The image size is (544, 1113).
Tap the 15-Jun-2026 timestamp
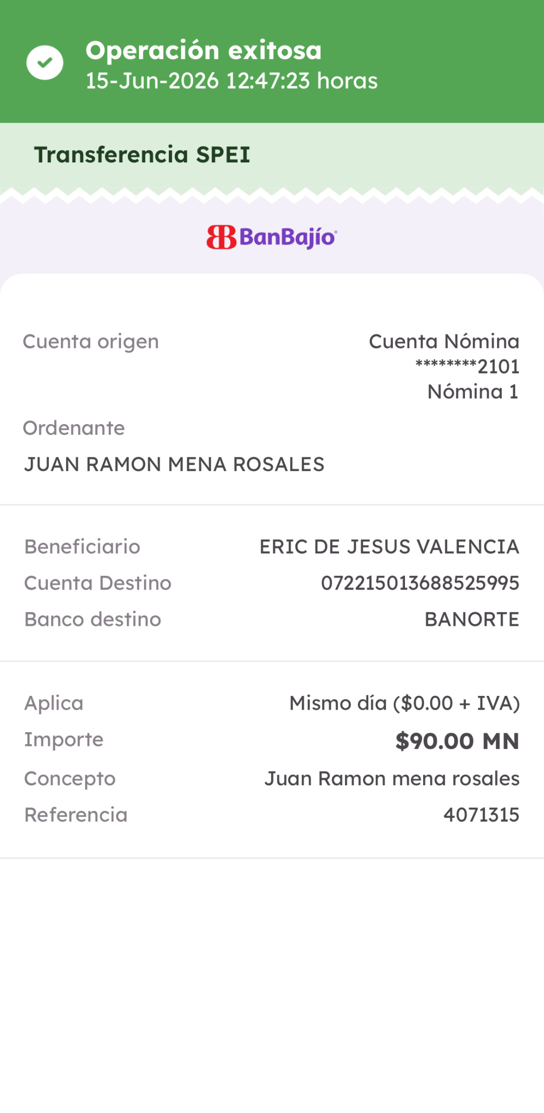point(232,81)
